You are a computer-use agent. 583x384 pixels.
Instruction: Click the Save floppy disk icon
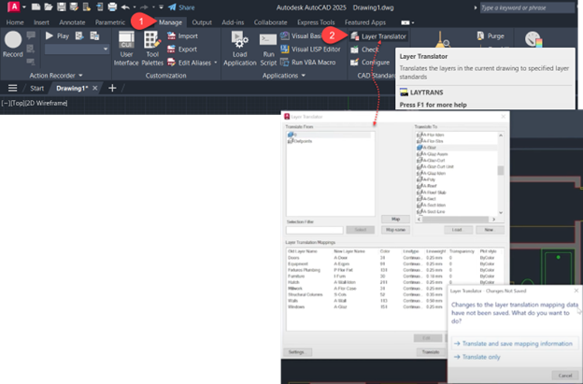(x=61, y=7)
